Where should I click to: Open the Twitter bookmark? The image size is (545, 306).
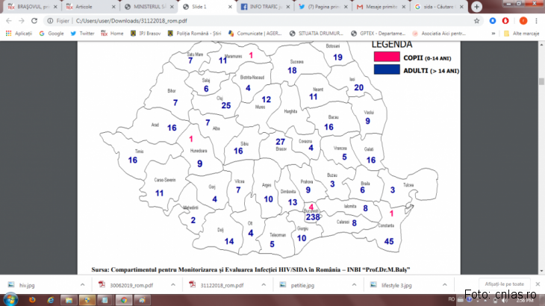82,34
